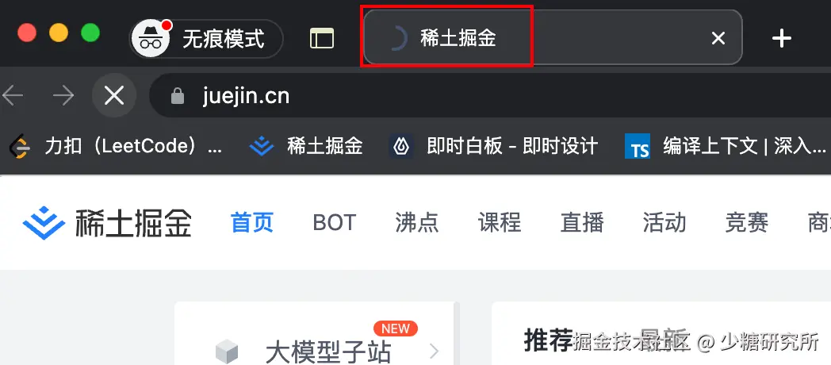The image size is (831, 365).
Task: Click the lock icon in address bar
Action: (x=178, y=96)
